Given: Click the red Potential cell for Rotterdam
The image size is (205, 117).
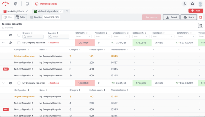Looking at the screenshot, I should tap(85, 43).
